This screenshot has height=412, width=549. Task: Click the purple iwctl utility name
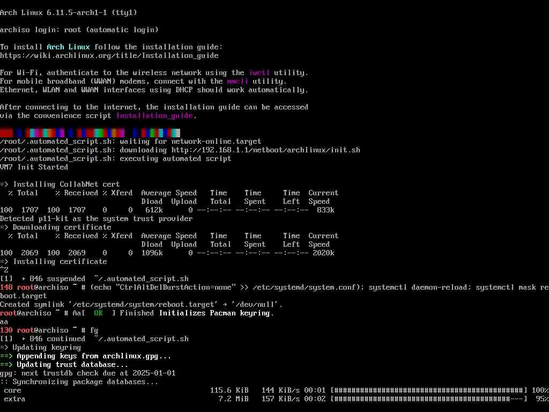pos(259,73)
